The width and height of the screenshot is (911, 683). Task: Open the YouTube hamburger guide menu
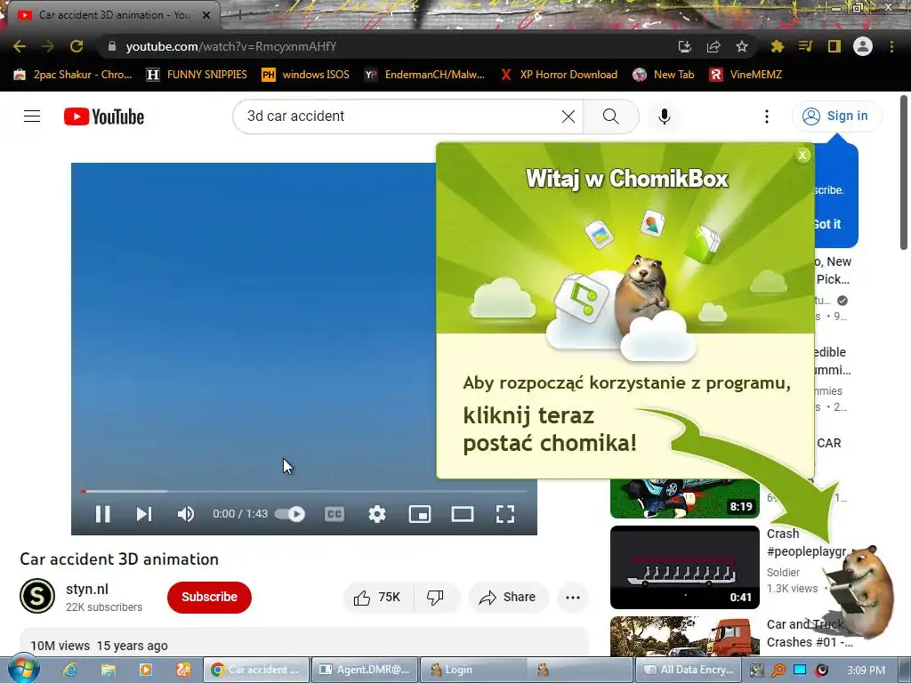(32, 117)
